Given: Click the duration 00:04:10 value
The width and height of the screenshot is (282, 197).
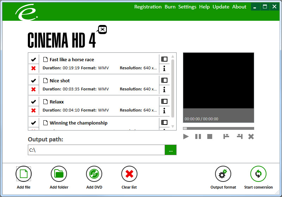Looking at the screenshot, I should point(71,110).
